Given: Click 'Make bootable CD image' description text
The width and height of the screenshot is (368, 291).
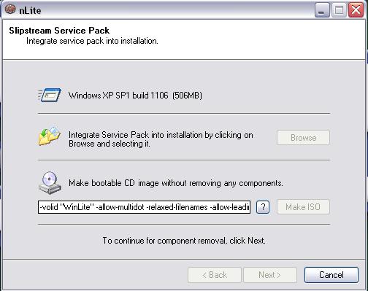Looking at the screenshot, I should [176, 183].
